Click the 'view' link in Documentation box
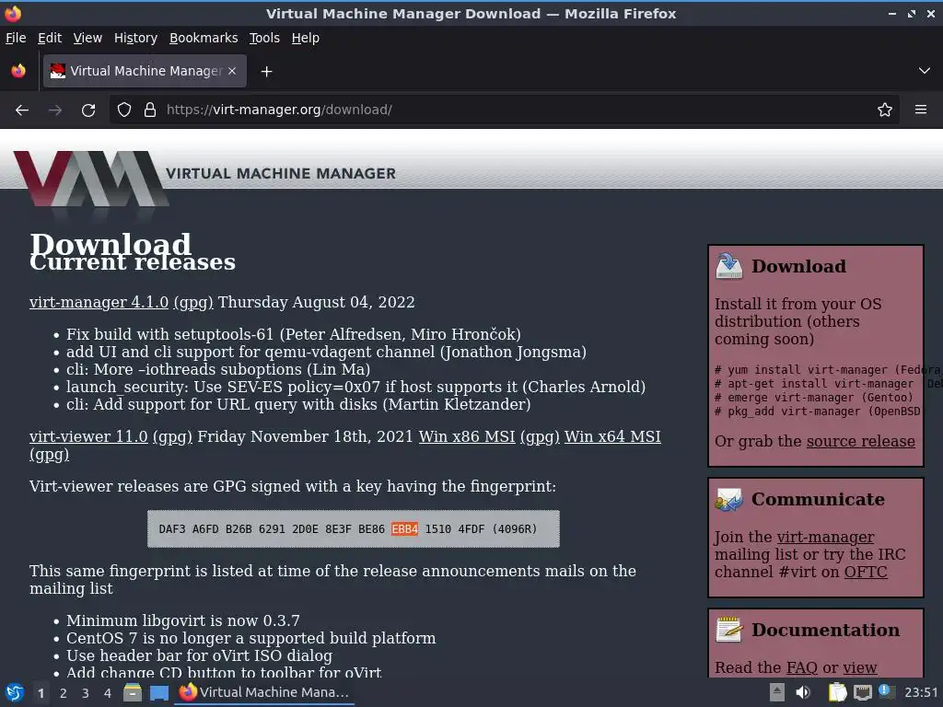 click(x=859, y=667)
